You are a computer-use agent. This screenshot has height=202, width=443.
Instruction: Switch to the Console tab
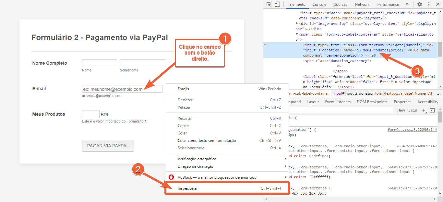pyautogui.click(x=319, y=5)
